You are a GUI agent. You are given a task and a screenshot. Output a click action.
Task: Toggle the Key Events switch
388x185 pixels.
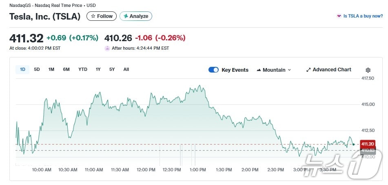[x=213, y=70]
